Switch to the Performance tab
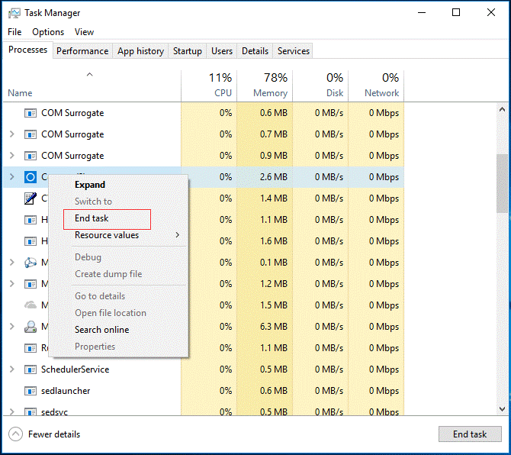511x455 pixels. (x=82, y=51)
